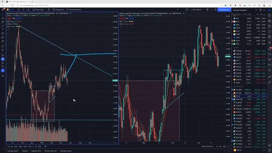The height and width of the screenshot is (153, 272).
Task: Open chart settings gear icon
Action: 207,10
